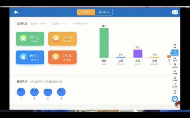
Task: Click the 合格 label under the chart
Action: pos(155,61)
